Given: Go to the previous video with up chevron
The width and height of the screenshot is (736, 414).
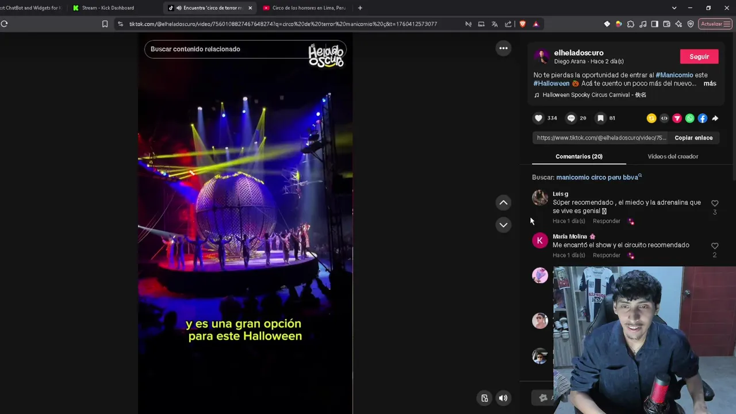Looking at the screenshot, I should pos(503,202).
